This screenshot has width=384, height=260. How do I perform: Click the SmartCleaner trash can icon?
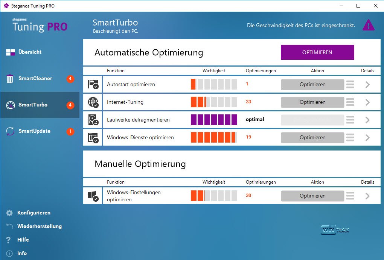point(10,79)
